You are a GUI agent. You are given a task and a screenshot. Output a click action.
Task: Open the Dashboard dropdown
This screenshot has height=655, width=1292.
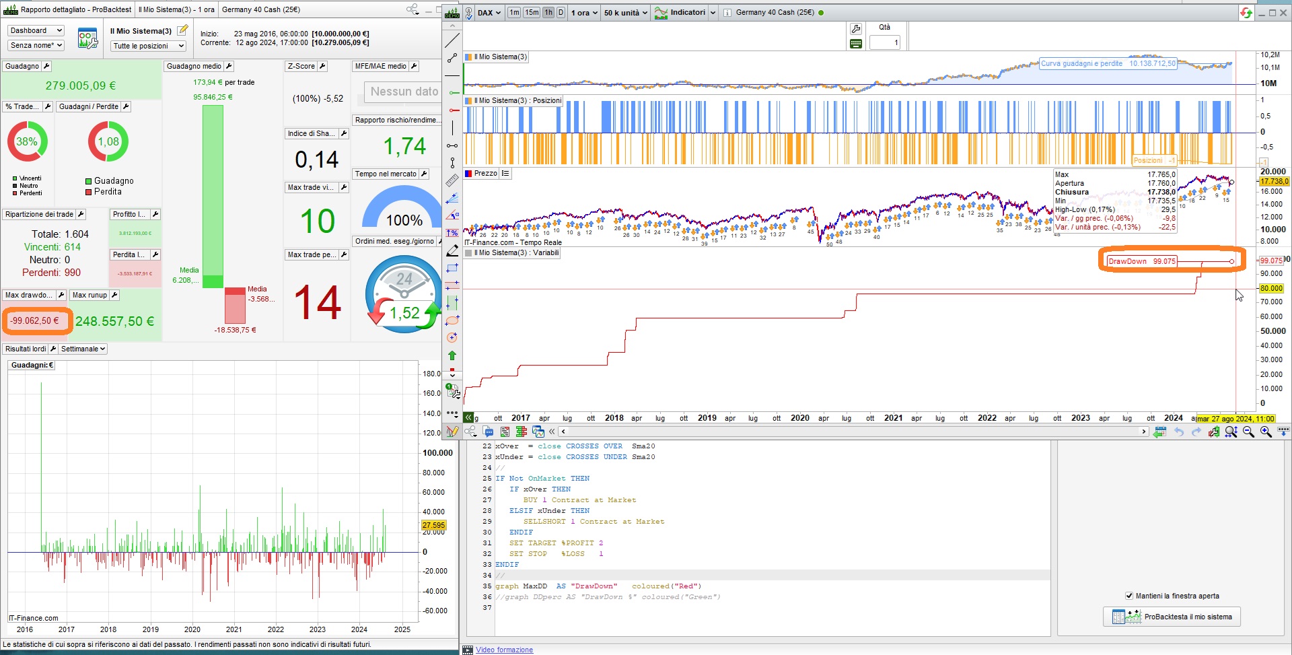36,30
